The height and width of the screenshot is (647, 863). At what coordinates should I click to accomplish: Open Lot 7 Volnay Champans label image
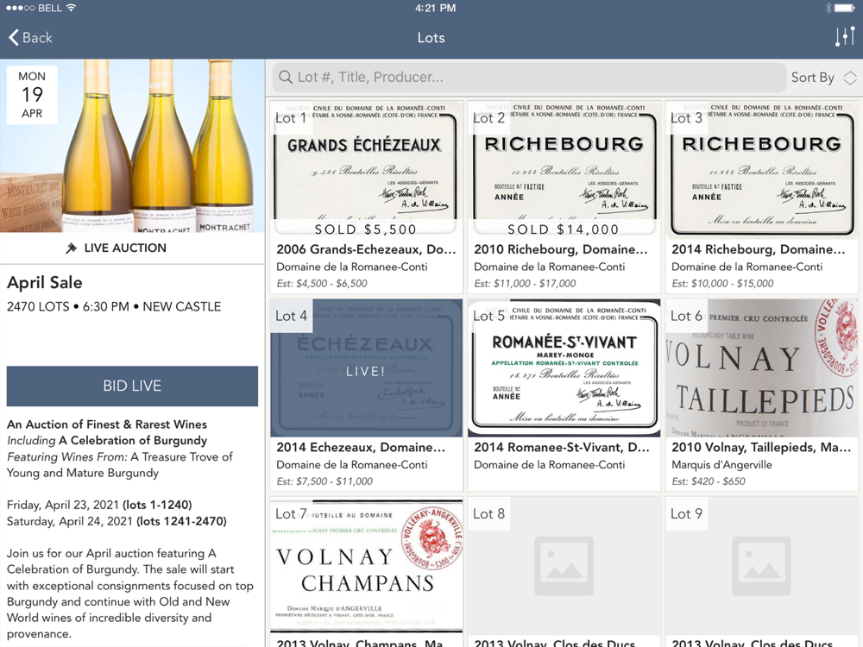click(x=366, y=566)
